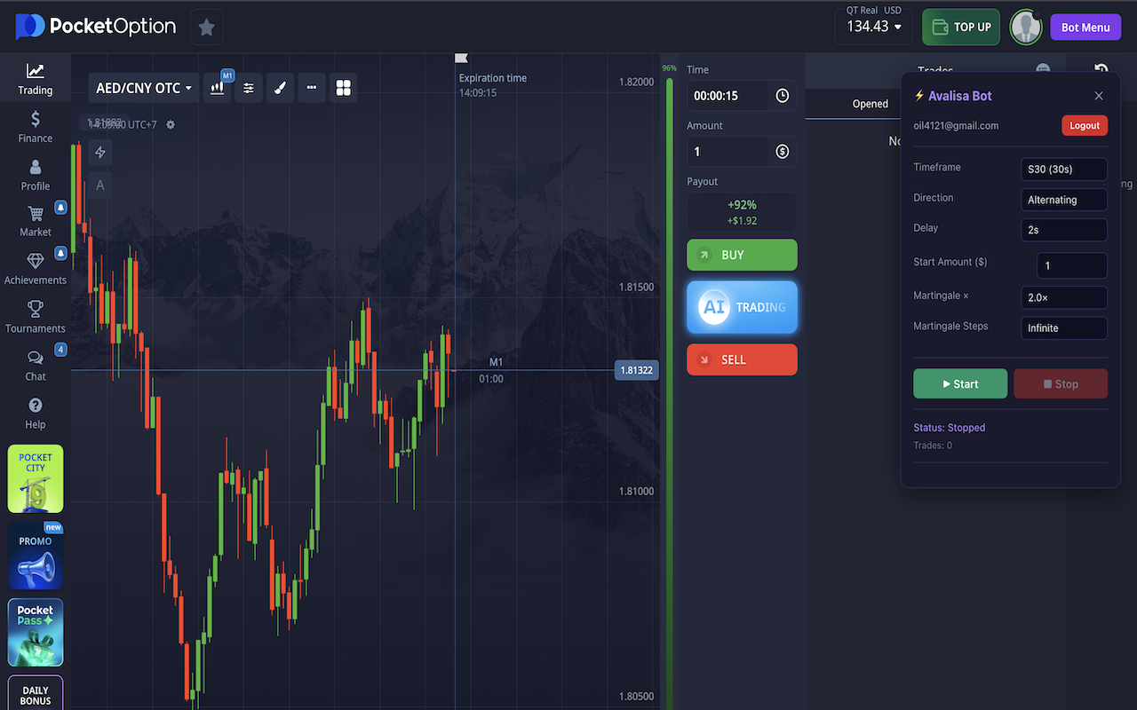Switch to the Opened trades tab

[x=871, y=104]
